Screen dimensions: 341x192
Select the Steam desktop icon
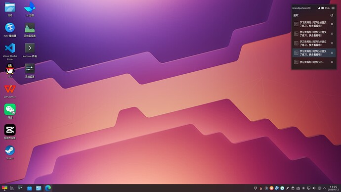(x=10, y=152)
